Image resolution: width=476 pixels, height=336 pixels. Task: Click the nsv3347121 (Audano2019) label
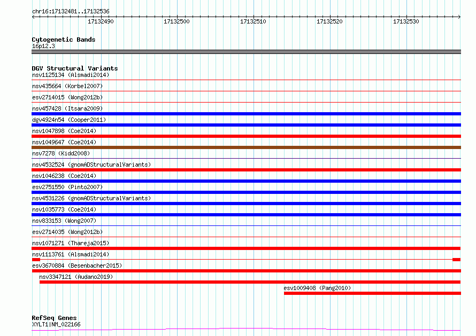(76, 277)
